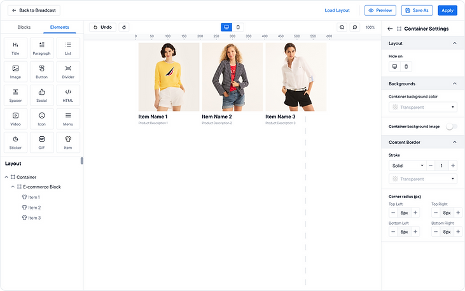
Task: Click the Apply button
Action: point(447,10)
